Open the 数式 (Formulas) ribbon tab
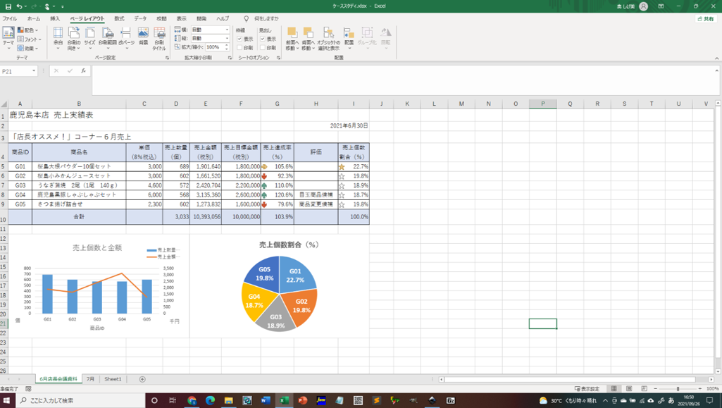The height and width of the screenshot is (408, 722). pyautogui.click(x=119, y=19)
